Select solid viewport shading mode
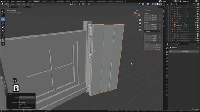200x112 pixels. click(x=157, y=4)
